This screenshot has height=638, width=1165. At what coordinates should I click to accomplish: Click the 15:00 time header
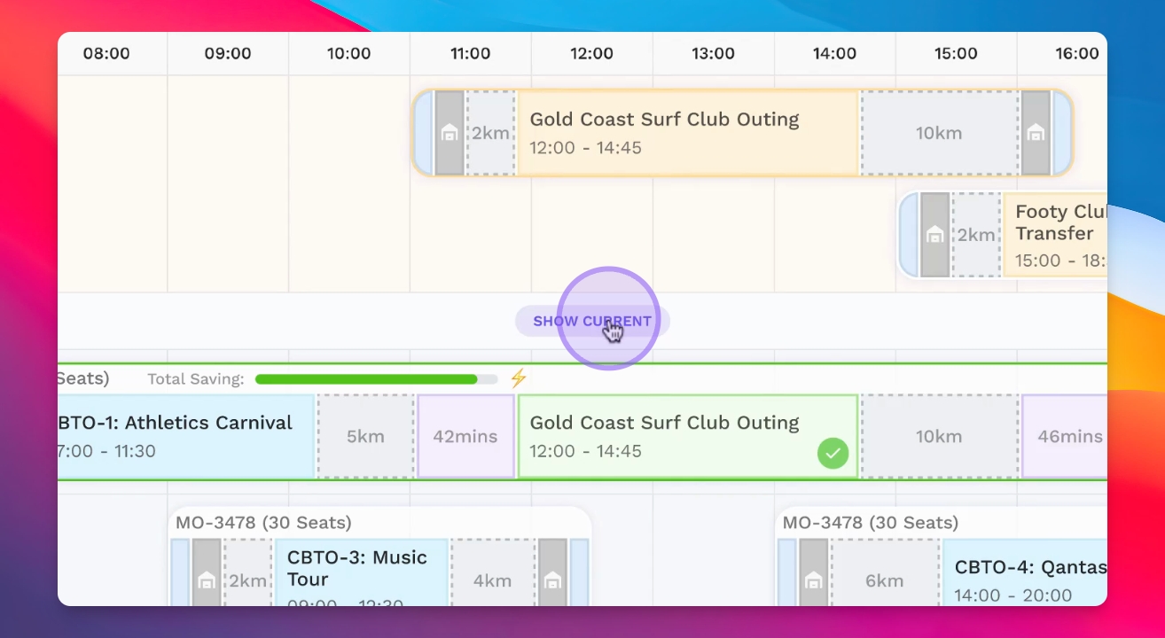click(x=956, y=54)
